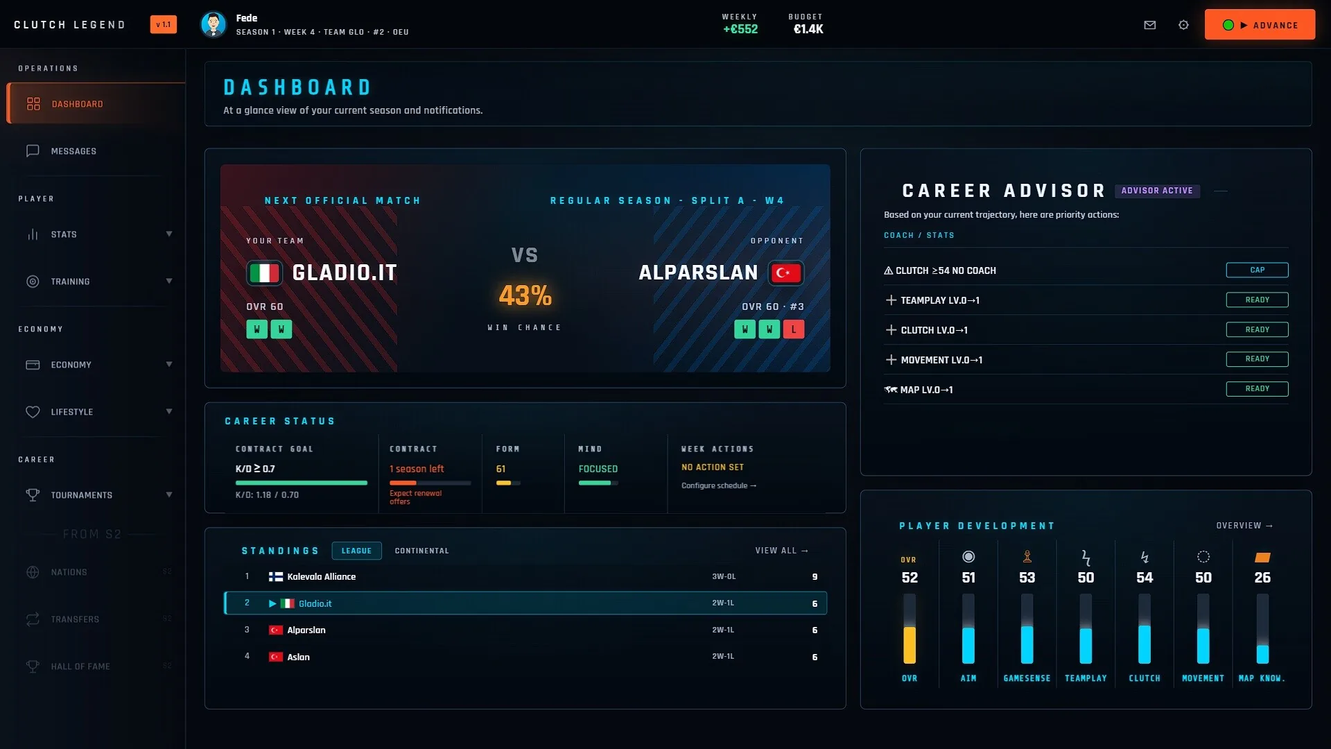This screenshot has width=1331, height=749.
Task: Click the Training target icon
Action: point(33,282)
